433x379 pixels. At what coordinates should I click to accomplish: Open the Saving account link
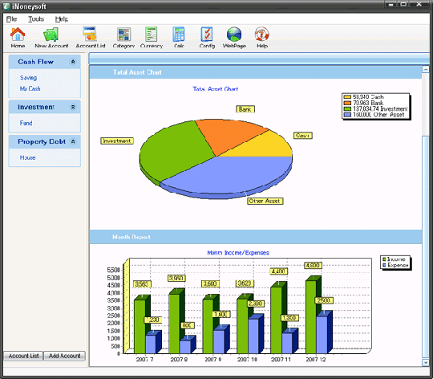(28, 78)
